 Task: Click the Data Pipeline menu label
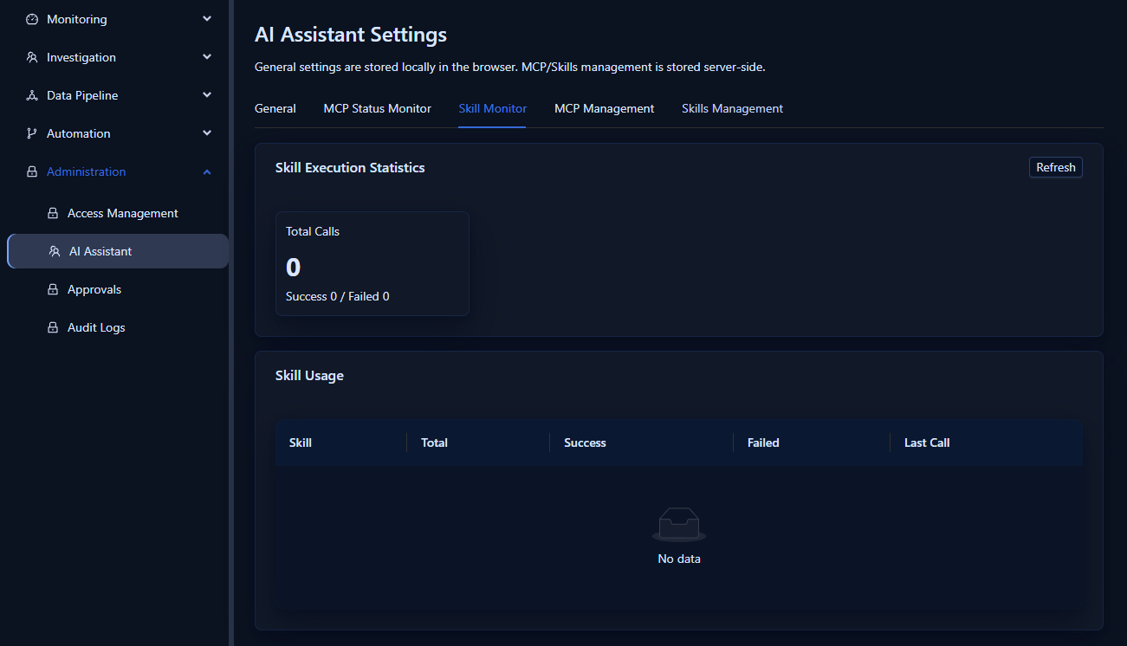coord(82,95)
